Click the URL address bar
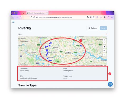 tap(55, 17)
